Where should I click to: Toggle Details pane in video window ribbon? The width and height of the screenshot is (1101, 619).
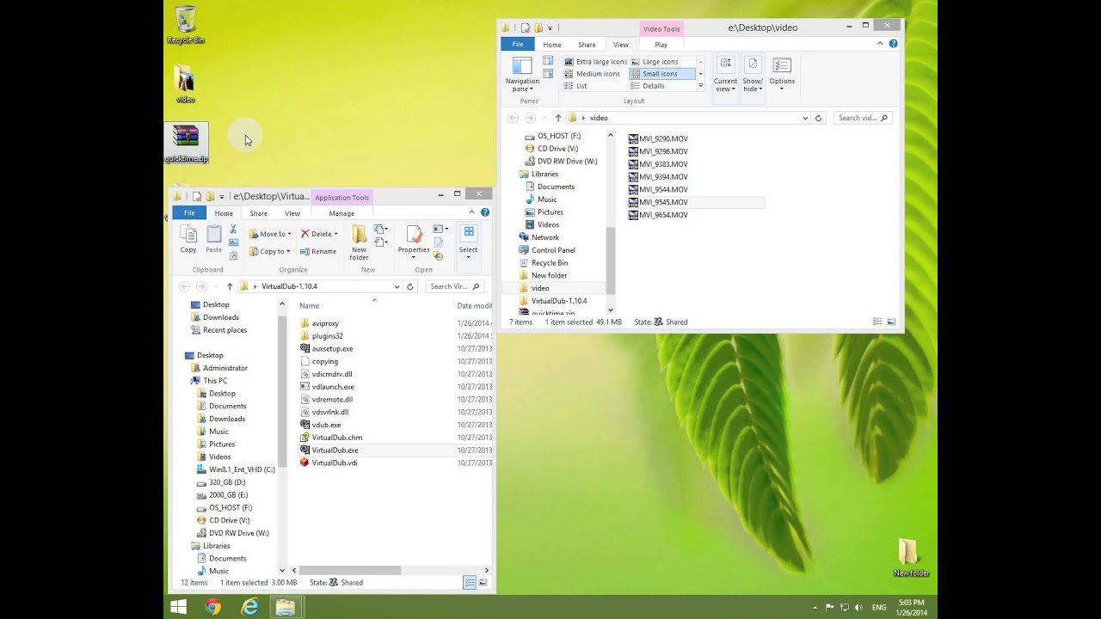tap(548, 76)
